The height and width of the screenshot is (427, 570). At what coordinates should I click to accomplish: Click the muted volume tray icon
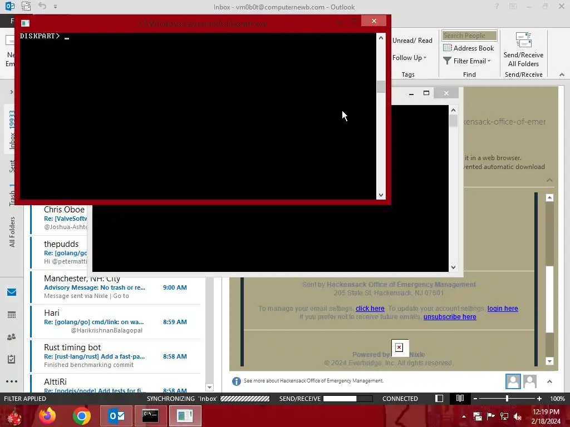518,416
